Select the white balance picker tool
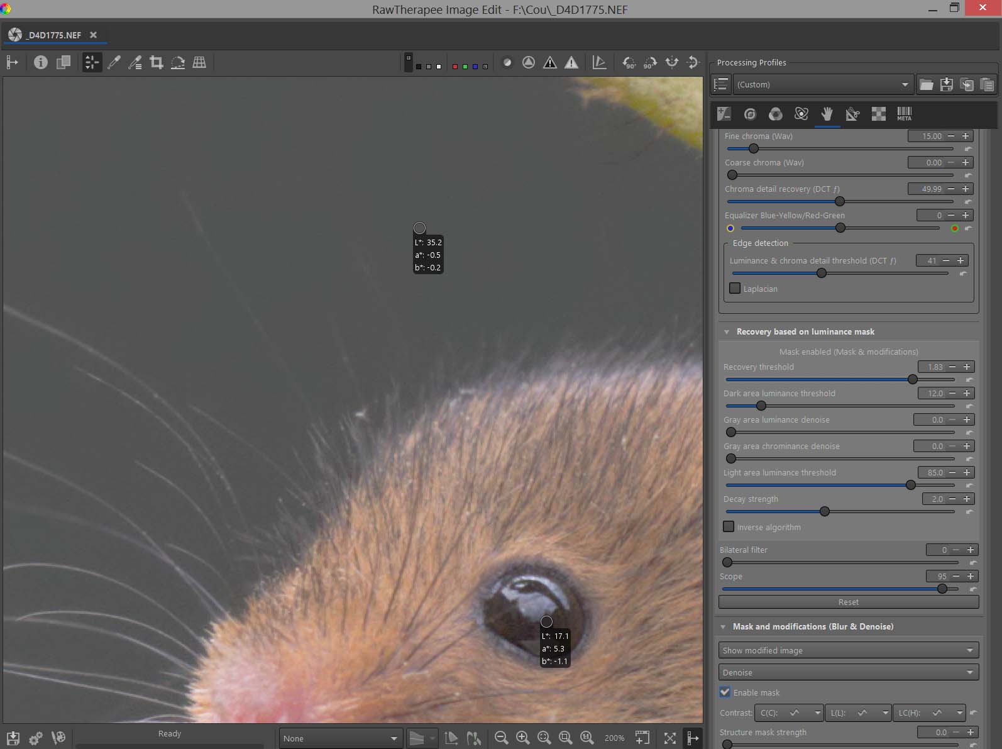The width and height of the screenshot is (1002, 749). point(114,62)
